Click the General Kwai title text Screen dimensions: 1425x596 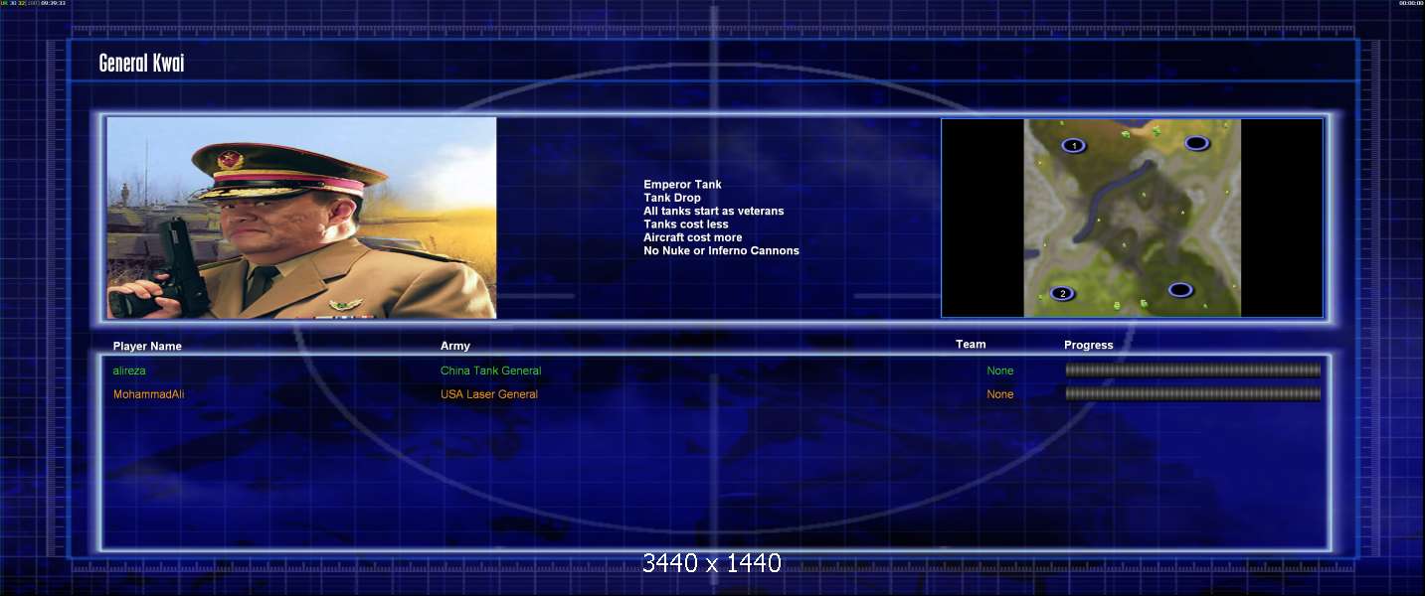[x=141, y=64]
